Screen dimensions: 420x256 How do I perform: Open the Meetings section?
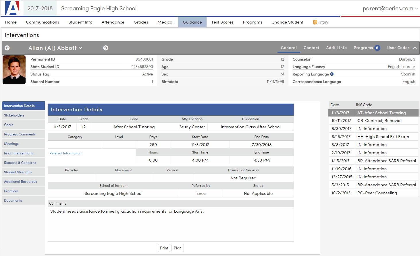[23, 143]
